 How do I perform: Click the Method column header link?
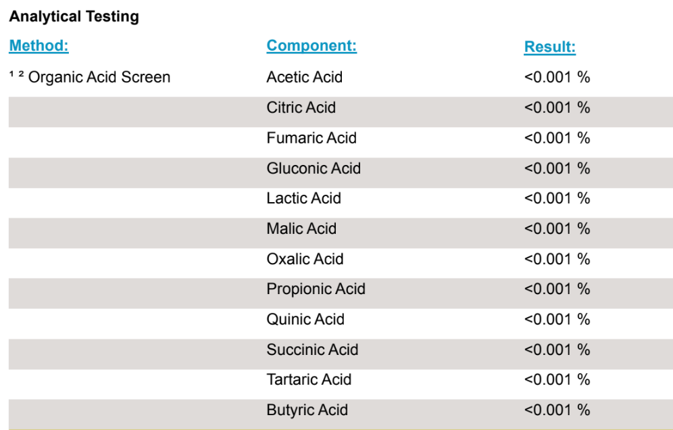(x=39, y=46)
